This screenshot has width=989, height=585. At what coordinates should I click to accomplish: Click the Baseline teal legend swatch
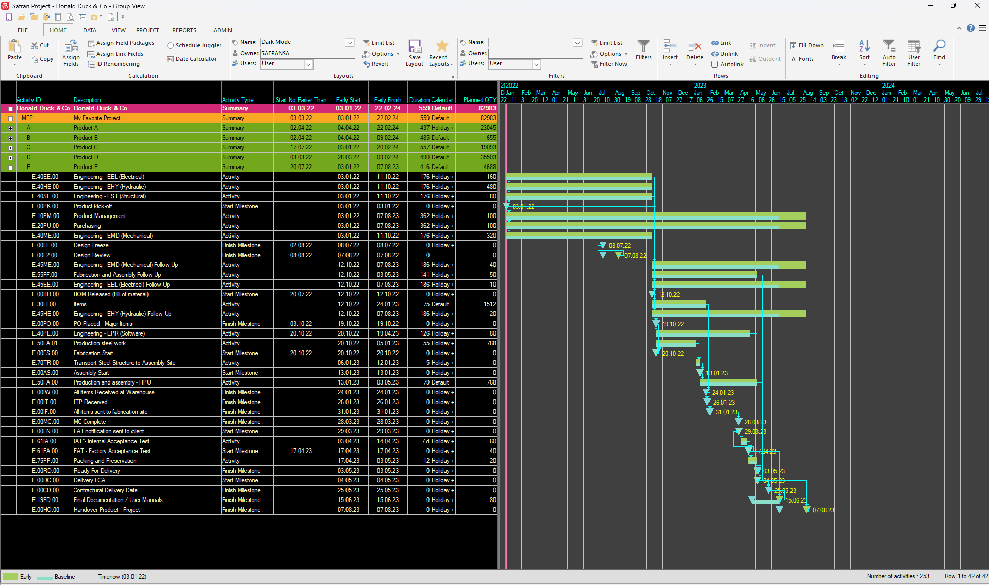point(45,578)
